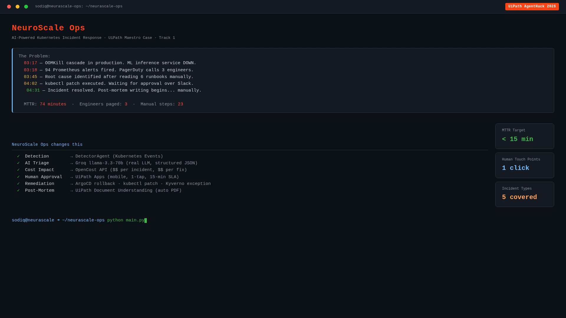The width and height of the screenshot is (566, 318).
Task: Click the Human Approval label
Action: coord(44,177)
